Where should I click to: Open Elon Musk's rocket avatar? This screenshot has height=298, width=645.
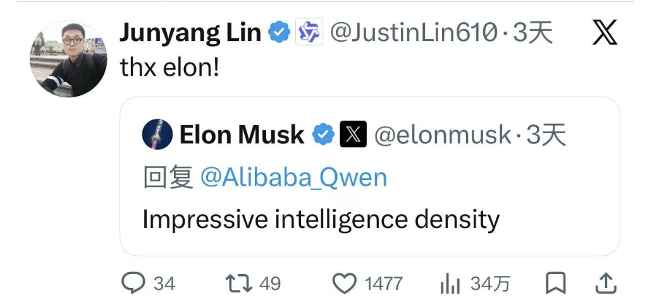(x=156, y=134)
